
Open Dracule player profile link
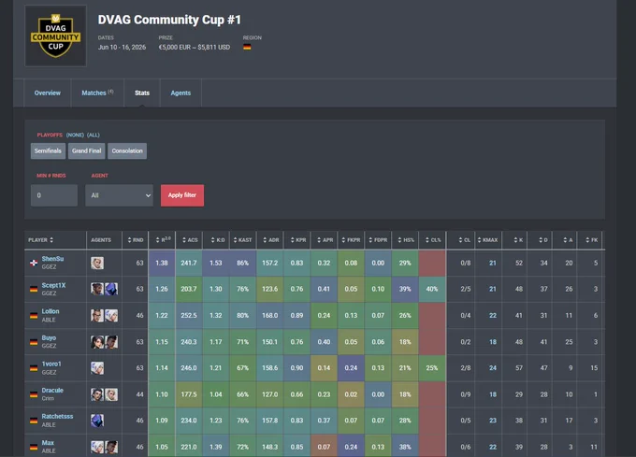52,390
